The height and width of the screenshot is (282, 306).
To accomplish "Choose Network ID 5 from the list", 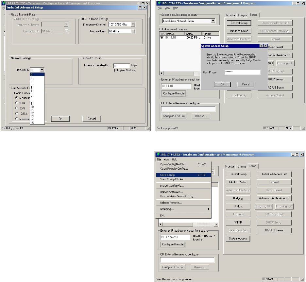I will point(37,91).
